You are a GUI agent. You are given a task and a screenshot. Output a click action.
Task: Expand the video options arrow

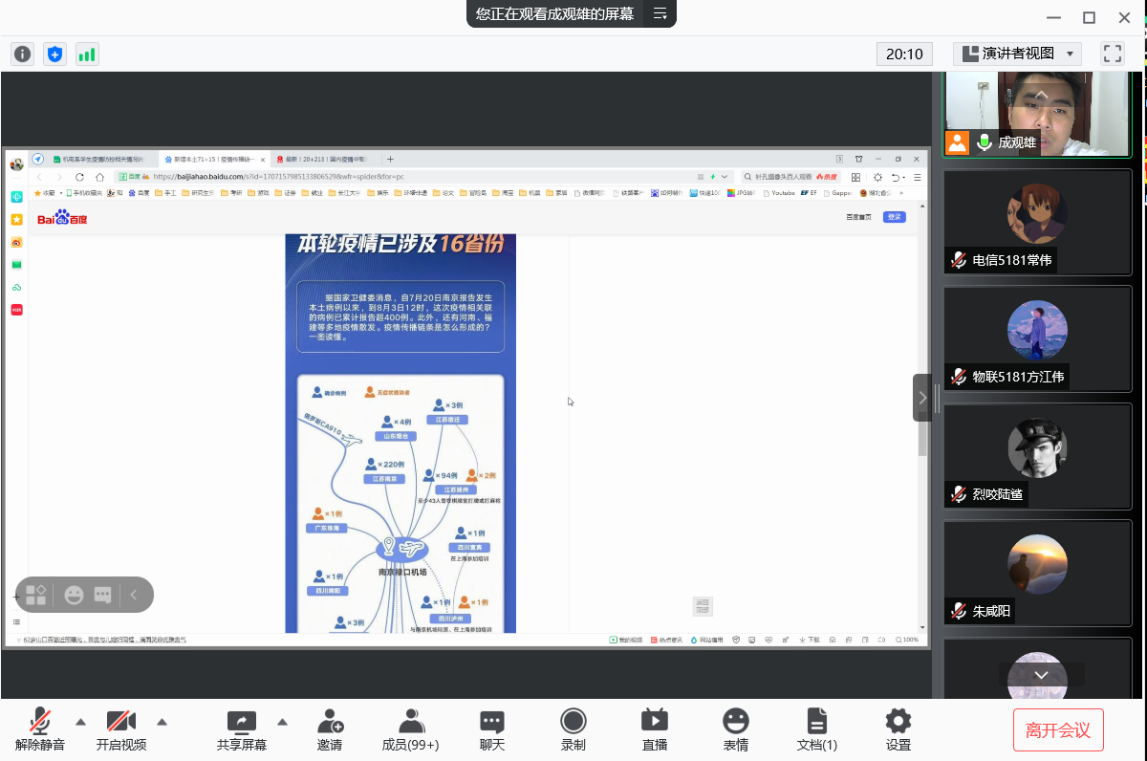162,722
